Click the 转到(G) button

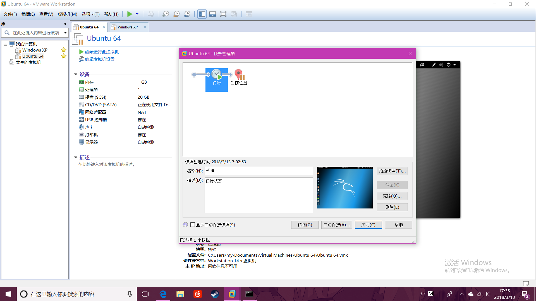(x=305, y=225)
